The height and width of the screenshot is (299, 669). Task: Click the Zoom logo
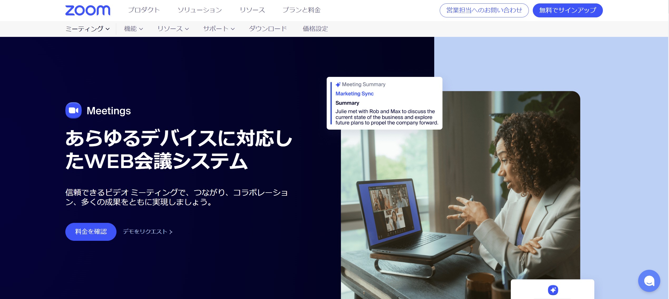pyautogui.click(x=88, y=10)
